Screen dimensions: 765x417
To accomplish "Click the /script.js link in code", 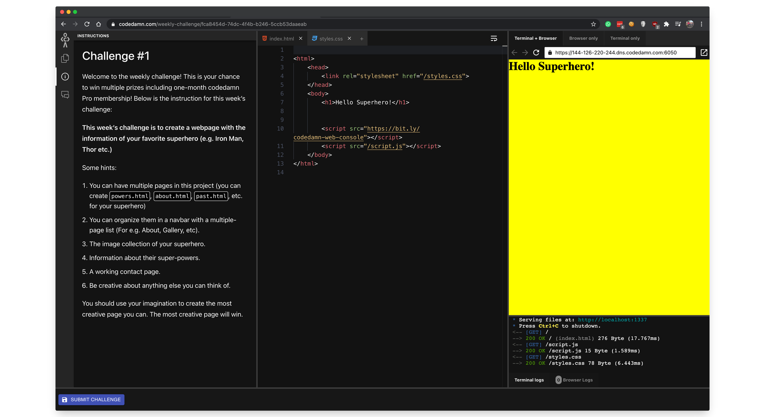I will pyautogui.click(x=384, y=146).
